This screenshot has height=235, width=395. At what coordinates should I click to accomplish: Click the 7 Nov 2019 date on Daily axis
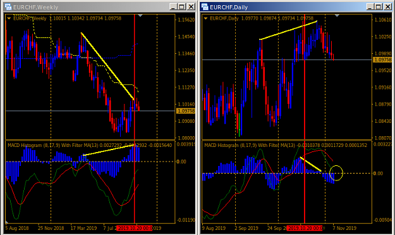344,228
